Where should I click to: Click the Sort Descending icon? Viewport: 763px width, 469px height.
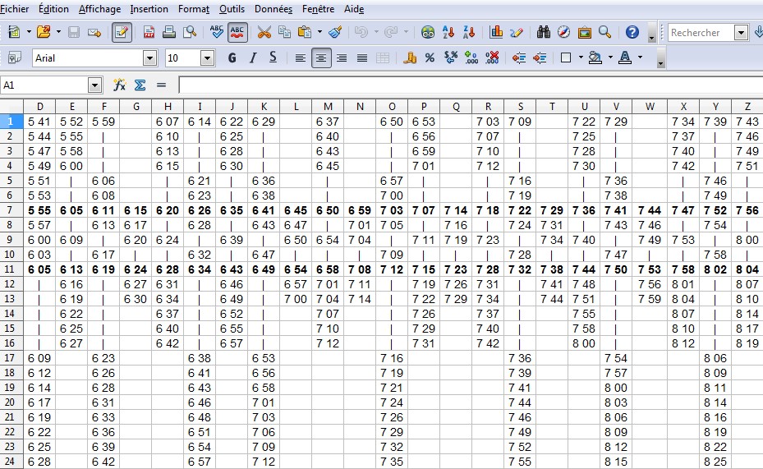tap(469, 33)
